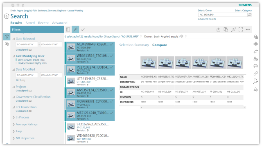Open the more options ellipsis menu
Image resolution: width=262 pixels, height=147 pixels.
248,29
